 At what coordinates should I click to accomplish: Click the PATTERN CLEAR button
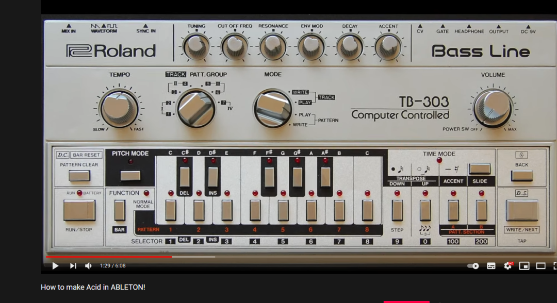(79, 176)
